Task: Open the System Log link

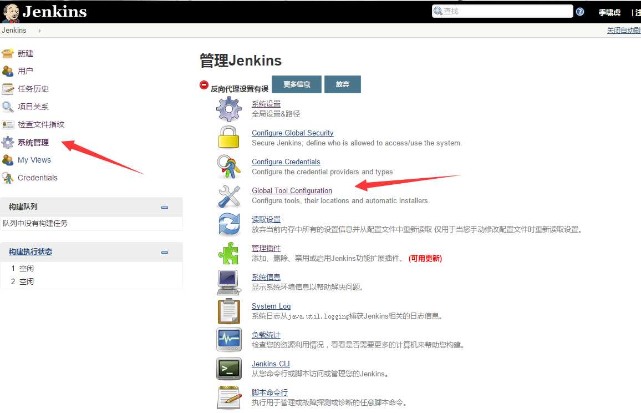Action: pyautogui.click(x=271, y=306)
